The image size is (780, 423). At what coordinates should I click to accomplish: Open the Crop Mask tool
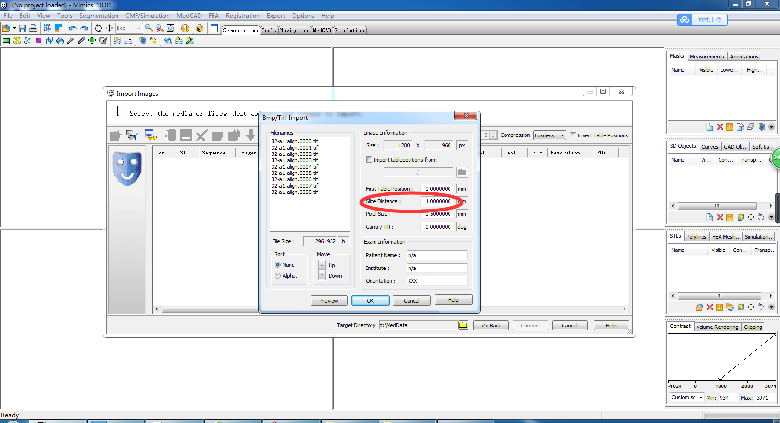click(92, 40)
